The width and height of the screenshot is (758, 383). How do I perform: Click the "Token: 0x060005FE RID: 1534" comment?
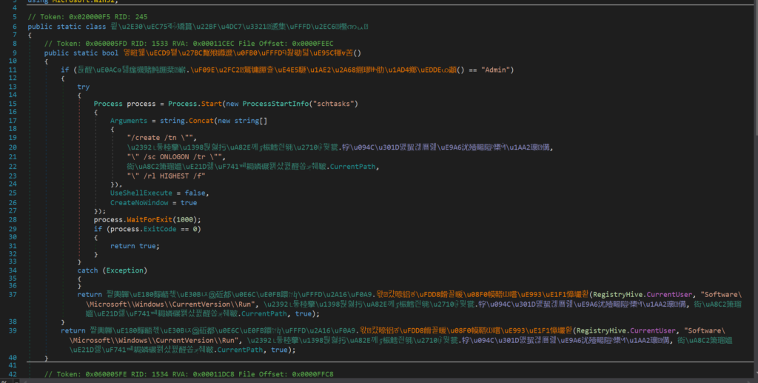189,374
